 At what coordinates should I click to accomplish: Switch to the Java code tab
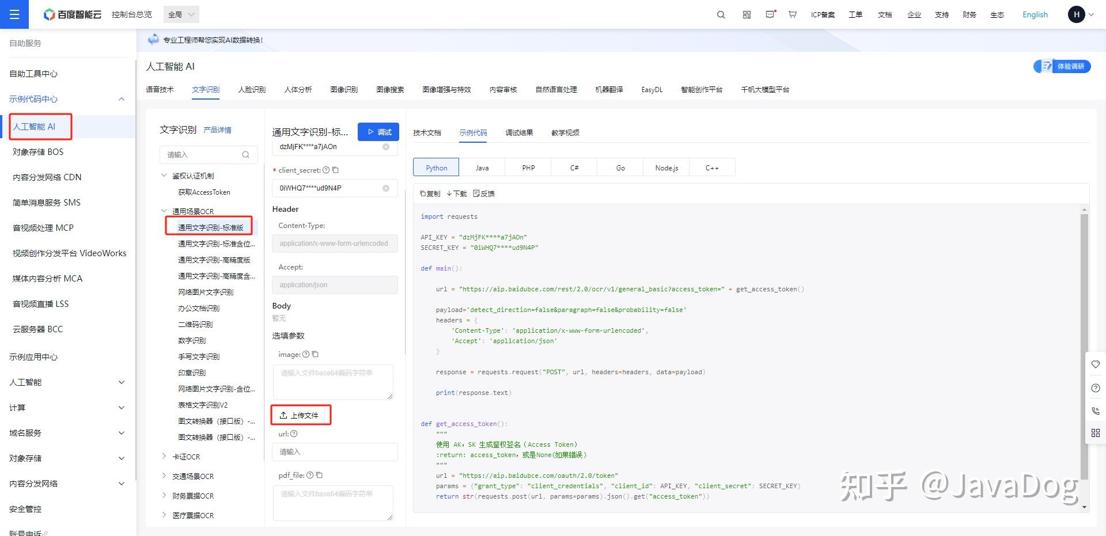point(482,167)
